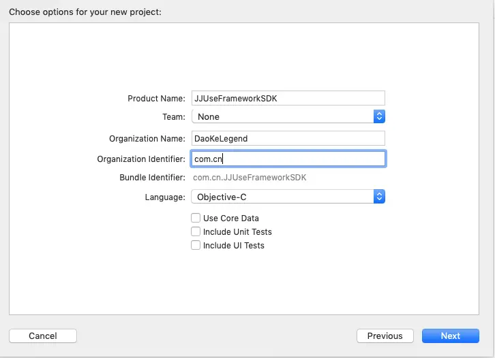Click the 'Bundle Identifier:' label text
The width and height of the screenshot is (495, 358).
(x=152, y=178)
